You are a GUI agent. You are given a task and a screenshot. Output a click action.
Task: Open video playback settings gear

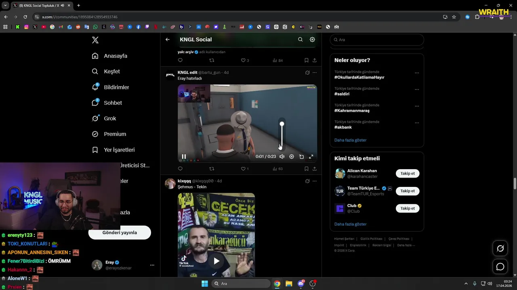tap(292, 157)
